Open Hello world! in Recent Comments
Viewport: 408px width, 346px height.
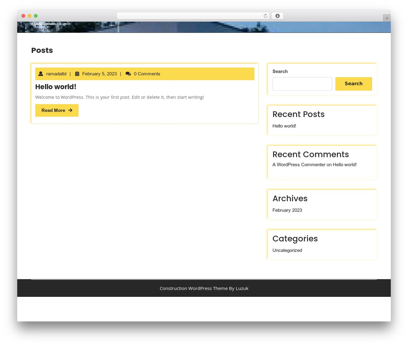pyautogui.click(x=345, y=165)
